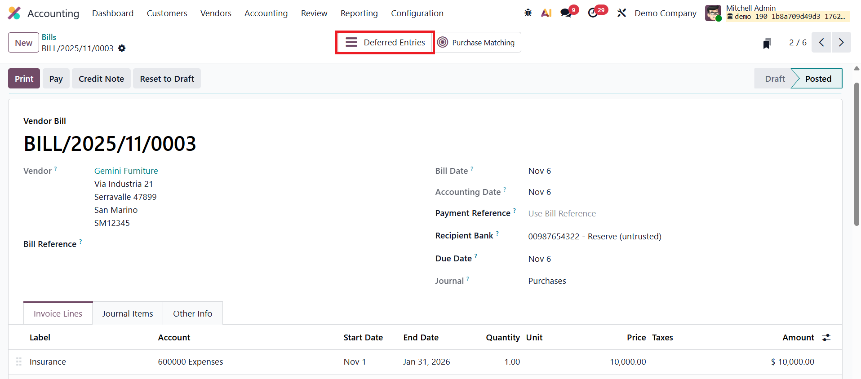Open the Reporting menu
The height and width of the screenshot is (379, 861).
coord(359,13)
